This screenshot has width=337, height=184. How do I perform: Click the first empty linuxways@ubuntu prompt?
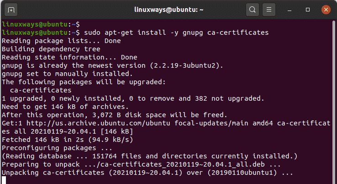41,24
